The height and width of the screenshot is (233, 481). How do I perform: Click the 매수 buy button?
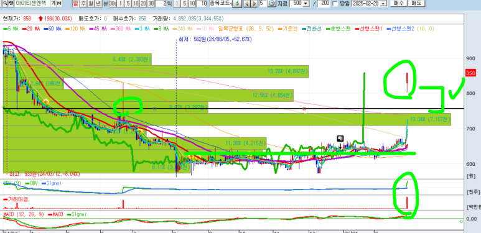[398, 3]
